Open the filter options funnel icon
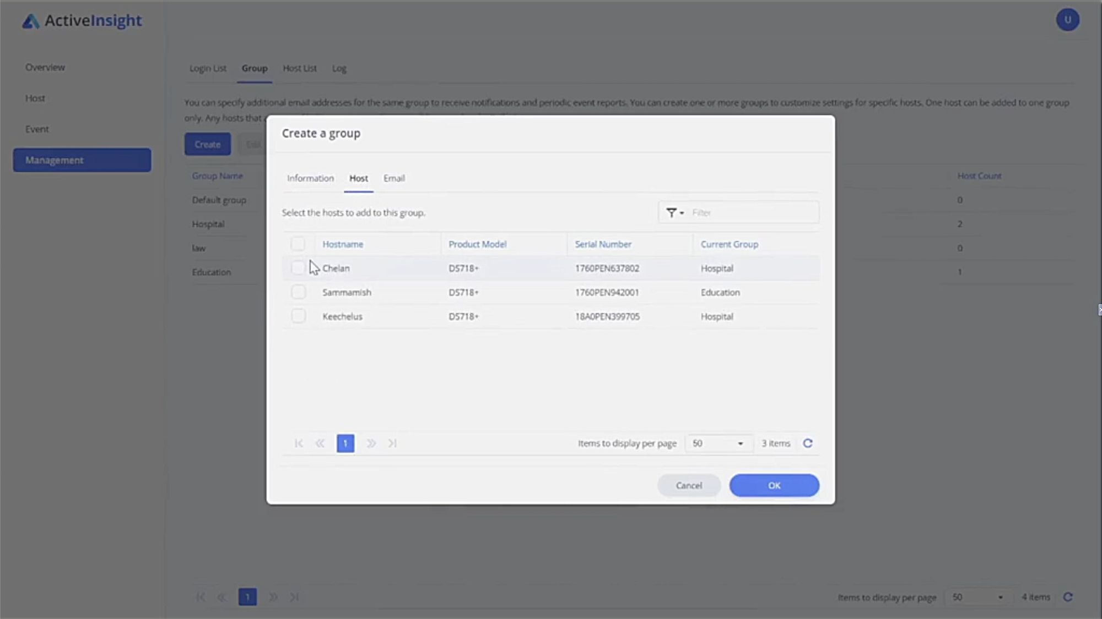The height and width of the screenshot is (619, 1102). tap(674, 212)
